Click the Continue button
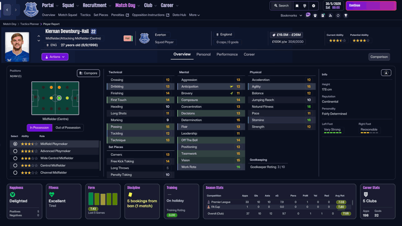This screenshot has width=402, height=226. click(x=371, y=6)
